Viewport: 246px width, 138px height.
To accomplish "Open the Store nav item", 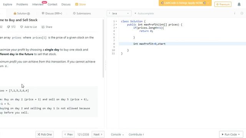I will tap(80, 4).
